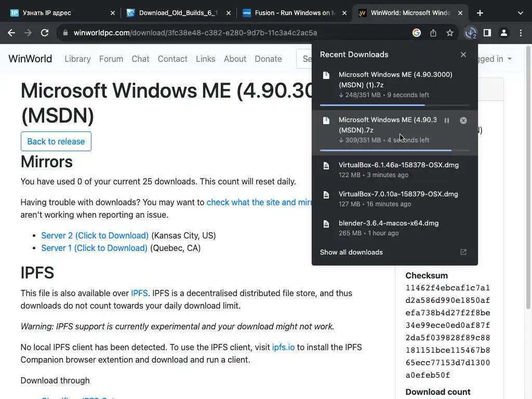Open blender-3.6.4-macos-x64.dmg download entry
This screenshot has height=399, width=532.
(x=395, y=228)
